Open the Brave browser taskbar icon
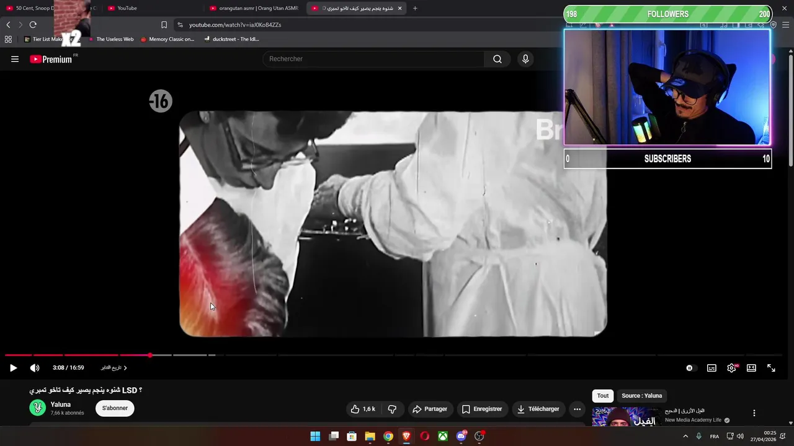794x446 pixels. pos(406,436)
